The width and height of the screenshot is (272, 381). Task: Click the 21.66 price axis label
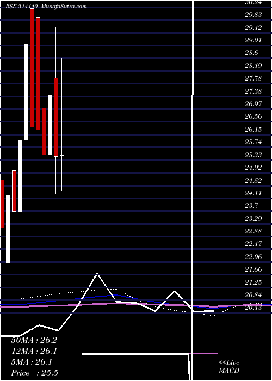point(253,269)
